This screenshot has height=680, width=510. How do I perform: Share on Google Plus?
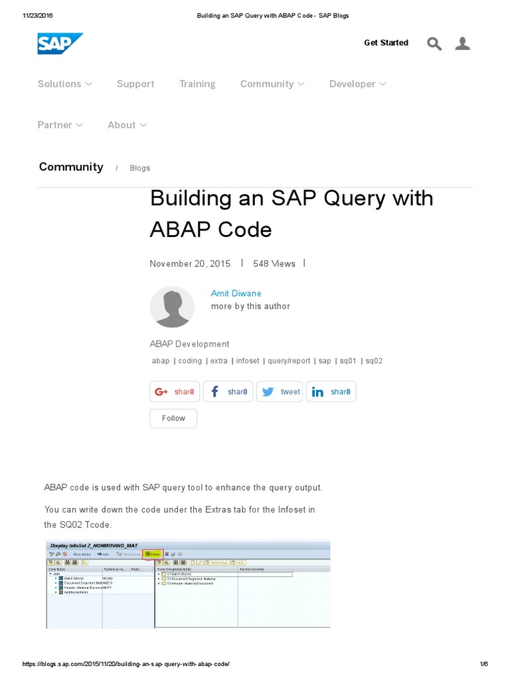[175, 392]
